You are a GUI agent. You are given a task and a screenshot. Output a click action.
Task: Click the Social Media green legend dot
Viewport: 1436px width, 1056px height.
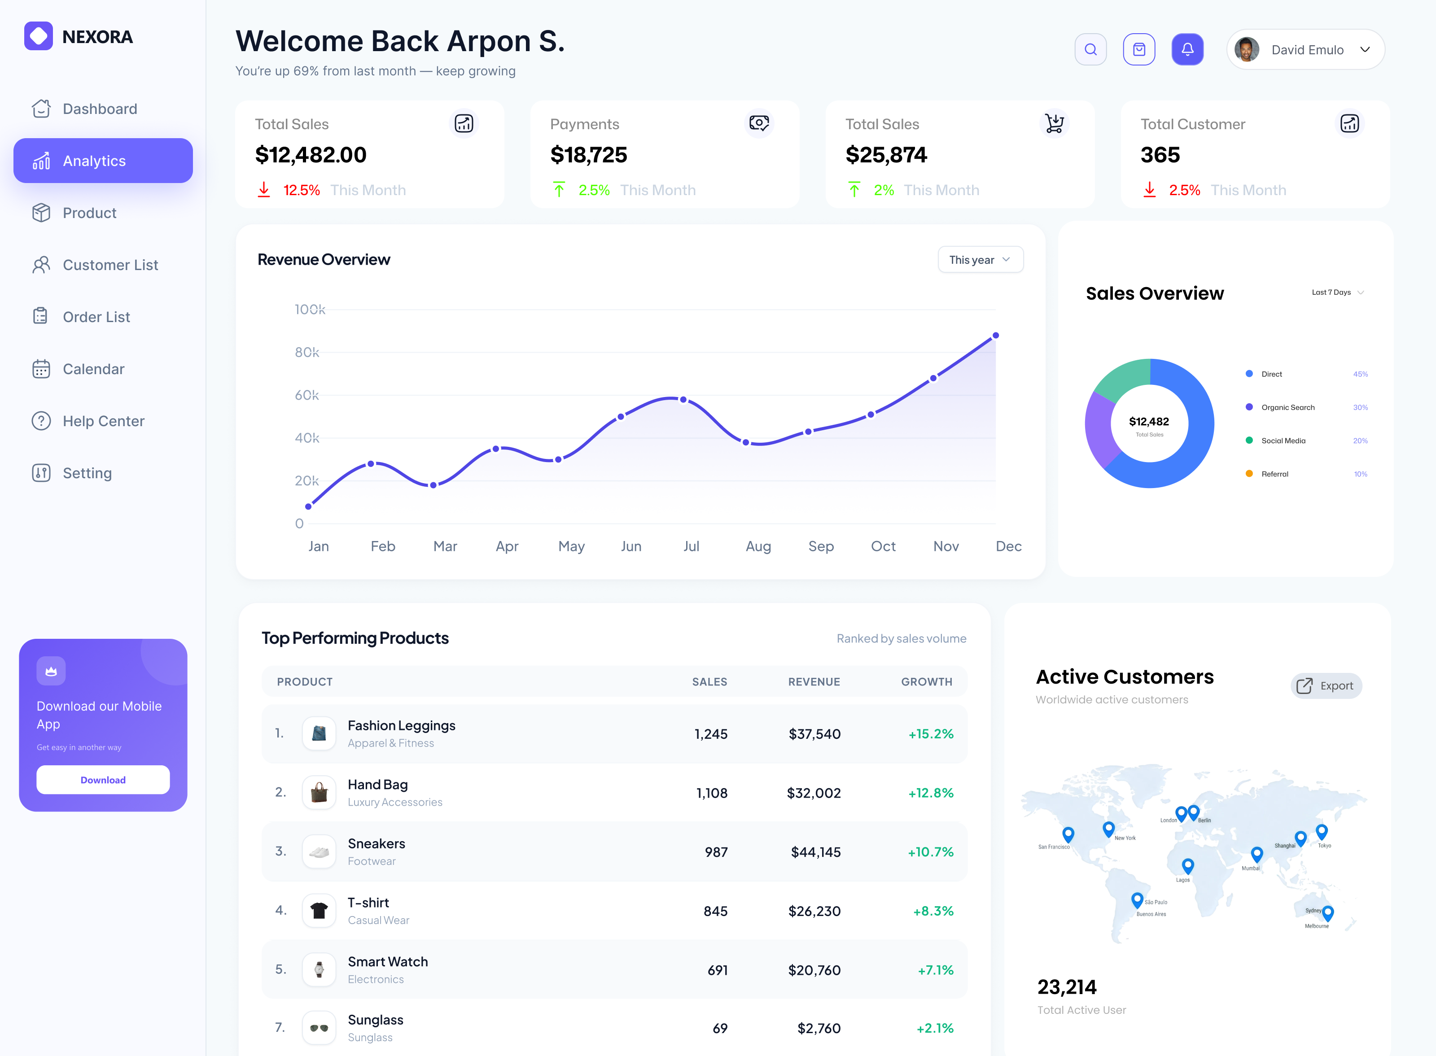(x=1249, y=441)
